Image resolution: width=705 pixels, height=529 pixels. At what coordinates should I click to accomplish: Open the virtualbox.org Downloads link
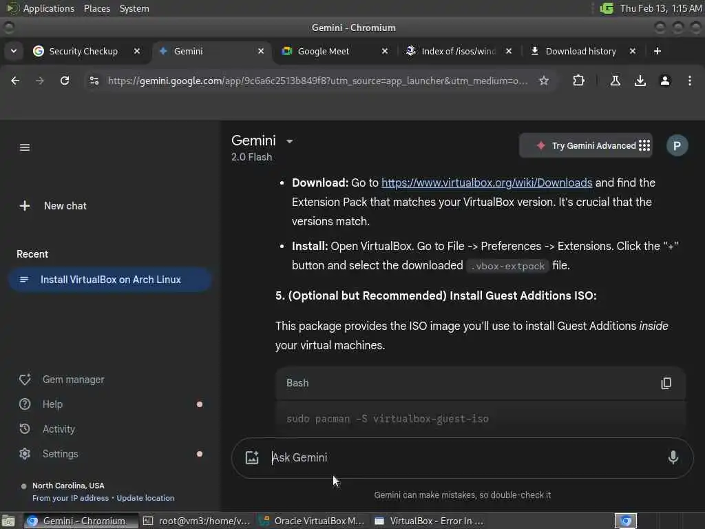pyautogui.click(x=487, y=183)
